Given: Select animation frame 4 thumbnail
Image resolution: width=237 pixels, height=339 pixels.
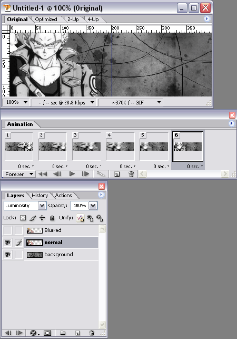Looking at the screenshot, I should click(120, 147).
